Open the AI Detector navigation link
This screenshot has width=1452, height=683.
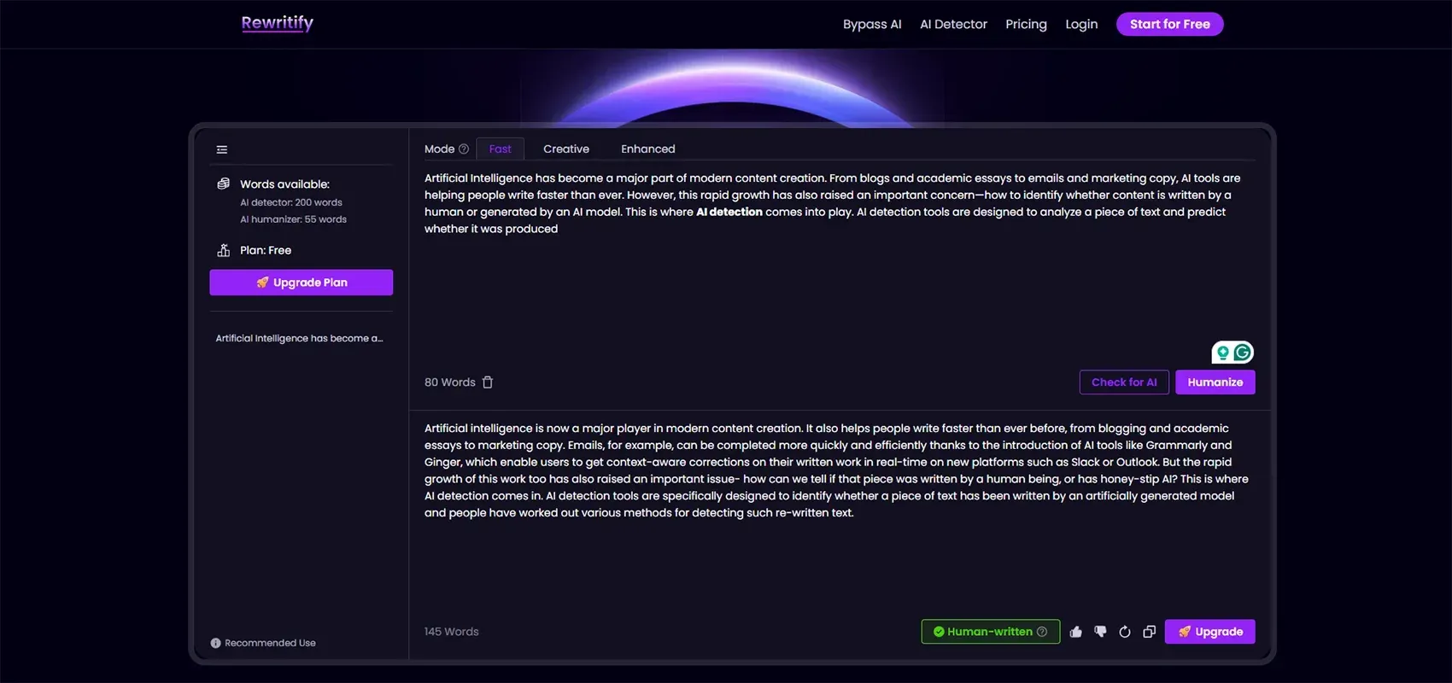953,24
